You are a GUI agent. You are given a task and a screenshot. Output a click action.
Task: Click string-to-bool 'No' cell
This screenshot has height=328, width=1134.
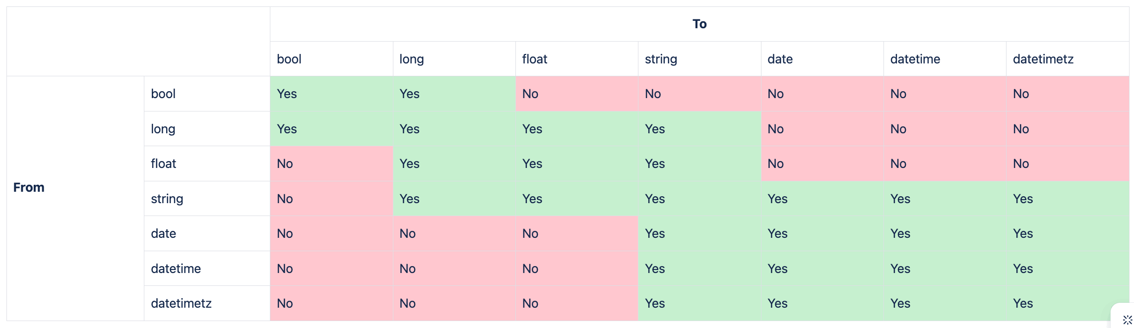tap(285, 199)
